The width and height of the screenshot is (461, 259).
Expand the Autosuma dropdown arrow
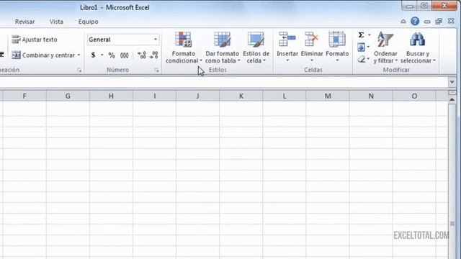370,35
